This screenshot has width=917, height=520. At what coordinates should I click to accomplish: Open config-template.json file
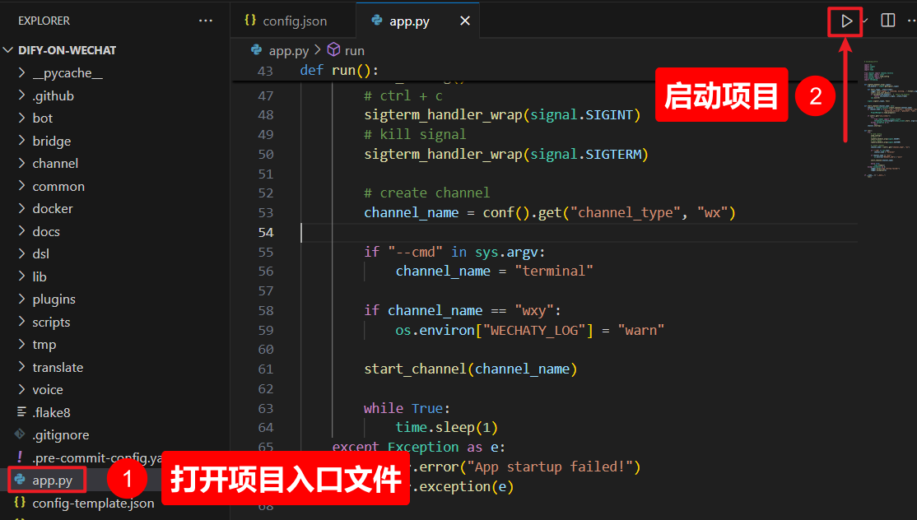tap(93, 503)
